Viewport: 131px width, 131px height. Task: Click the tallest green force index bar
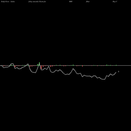pyautogui.click(x=39, y=64)
